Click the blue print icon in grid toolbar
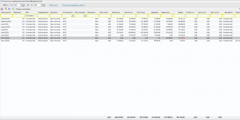 pyautogui.click(x=9, y=9)
